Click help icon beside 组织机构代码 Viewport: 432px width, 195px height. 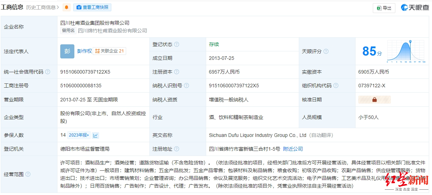[336, 86]
